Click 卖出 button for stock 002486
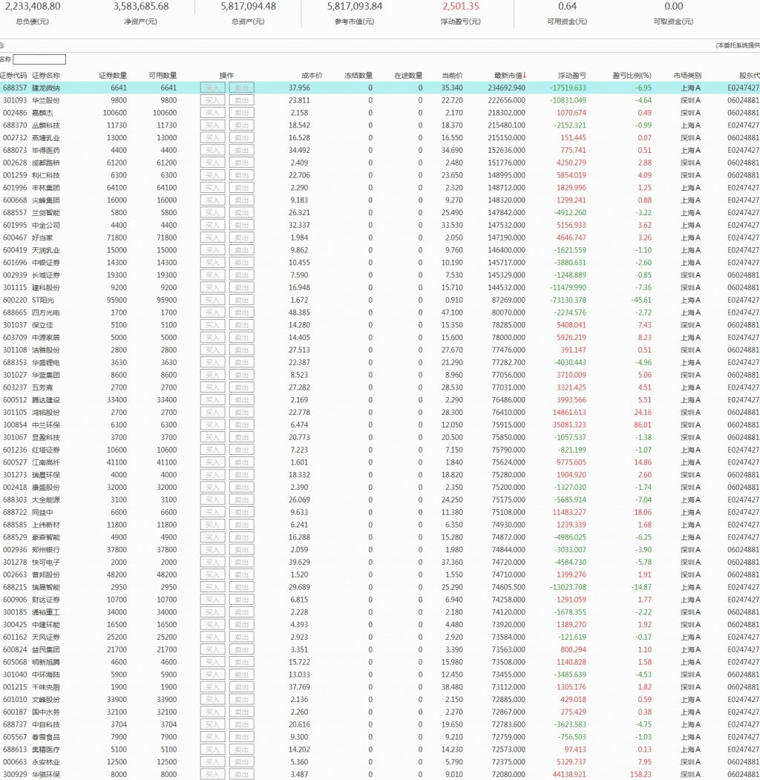The image size is (760, 780). tap(242, 113)
